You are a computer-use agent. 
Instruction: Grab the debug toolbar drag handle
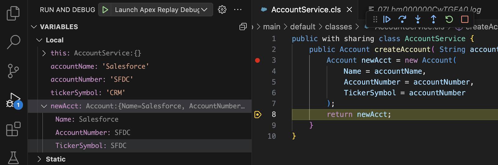[x=375, y=19]
